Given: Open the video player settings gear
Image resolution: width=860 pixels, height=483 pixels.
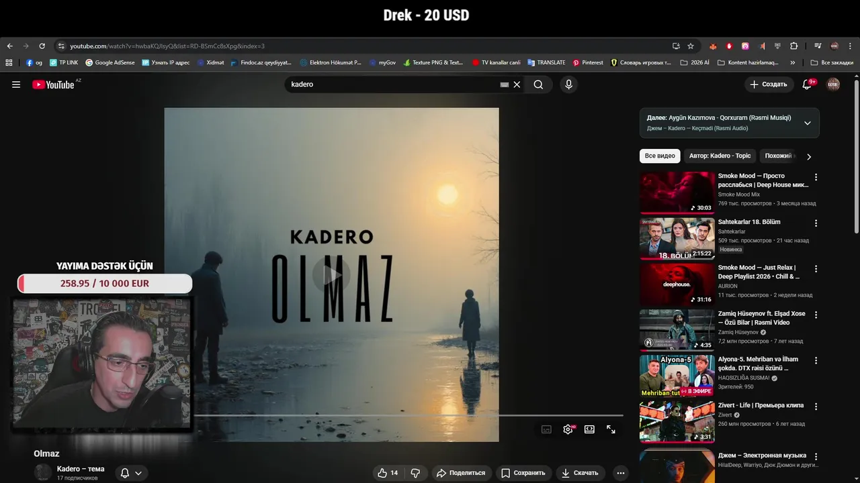Looking at the screenshot, I should click(568, 429).
